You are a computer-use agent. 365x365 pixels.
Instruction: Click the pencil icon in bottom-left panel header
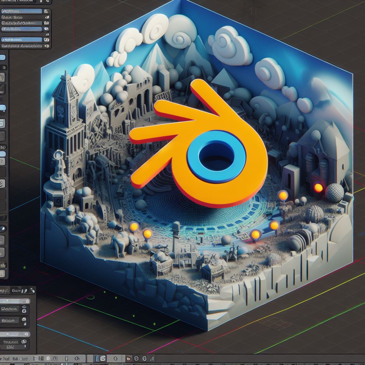[25, 291]
